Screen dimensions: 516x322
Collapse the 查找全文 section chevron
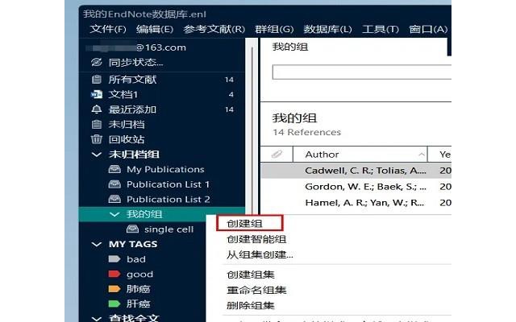(x=97, y=319)
